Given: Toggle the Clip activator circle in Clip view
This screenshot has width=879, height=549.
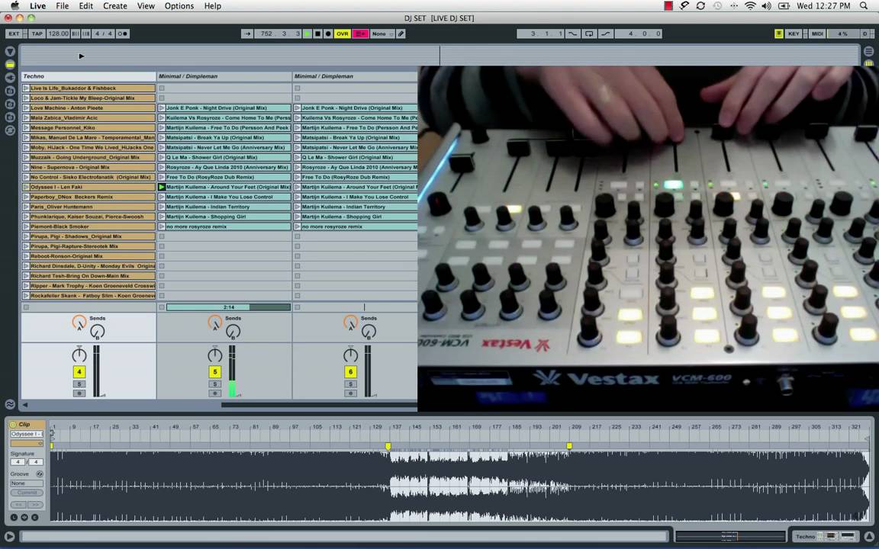Looking at the screenshot, I should (14, 425).
